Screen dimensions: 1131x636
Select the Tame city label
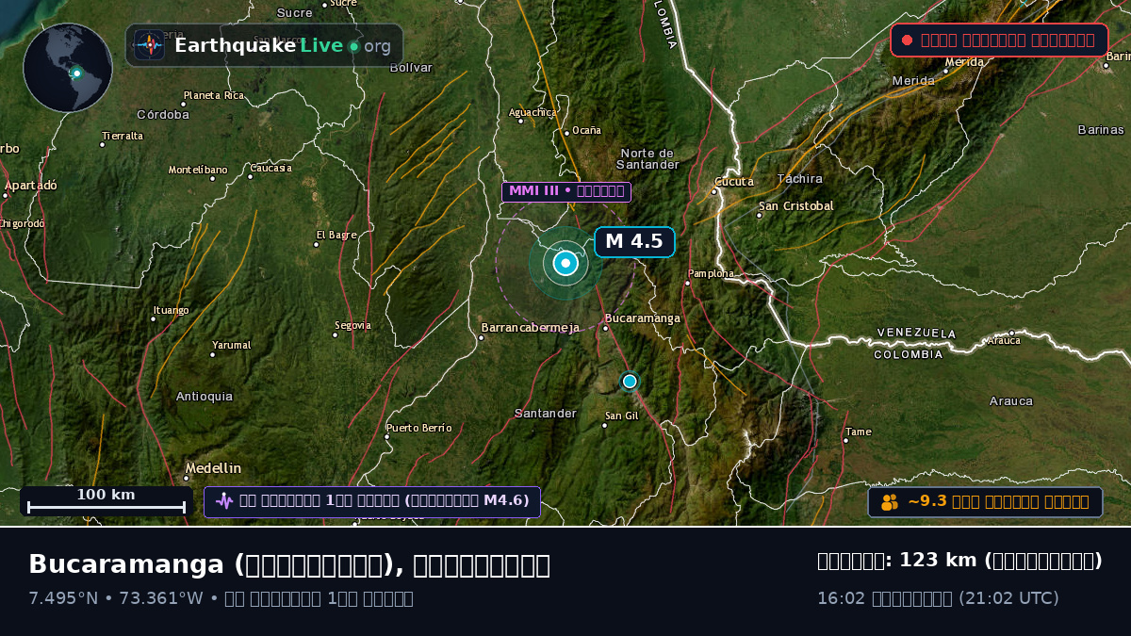[859, 432]
